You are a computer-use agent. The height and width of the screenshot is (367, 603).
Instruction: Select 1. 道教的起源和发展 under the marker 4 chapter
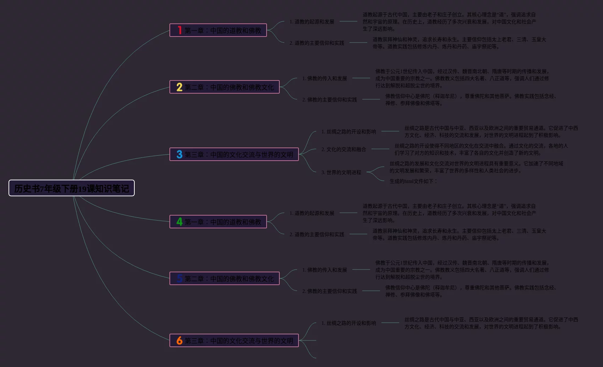coord(312,213)
